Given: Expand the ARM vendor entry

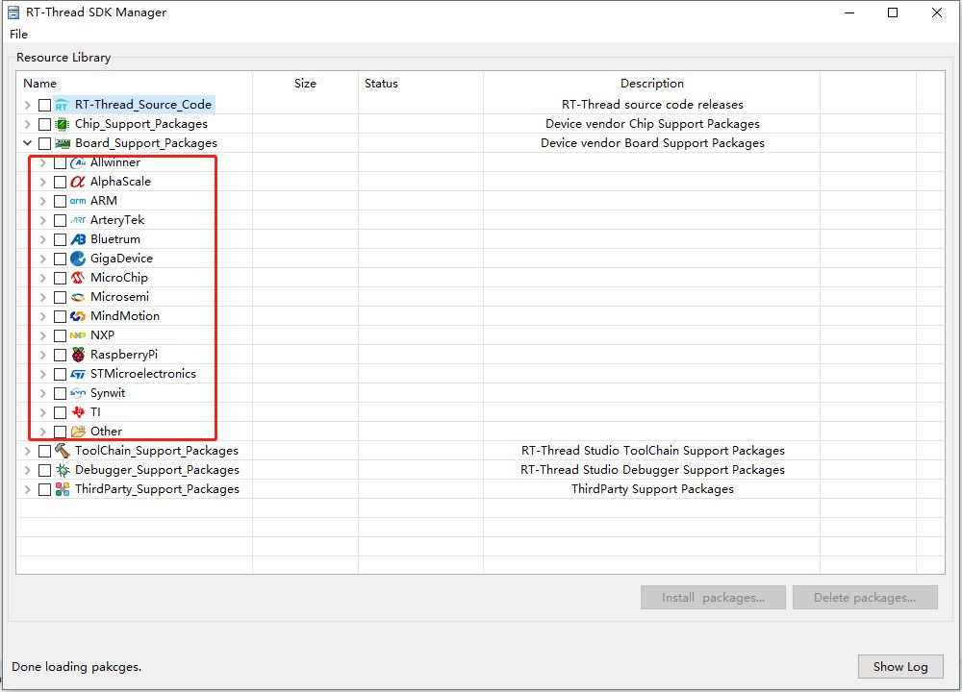Looking at the screenshot, I should click(42, 201).
